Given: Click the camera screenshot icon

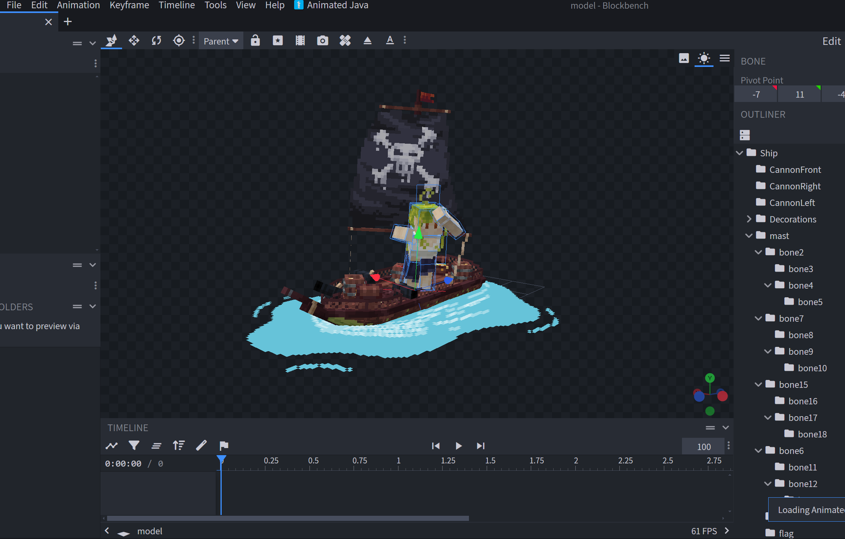Looking at the screenshot, I should tap(322, 41).
